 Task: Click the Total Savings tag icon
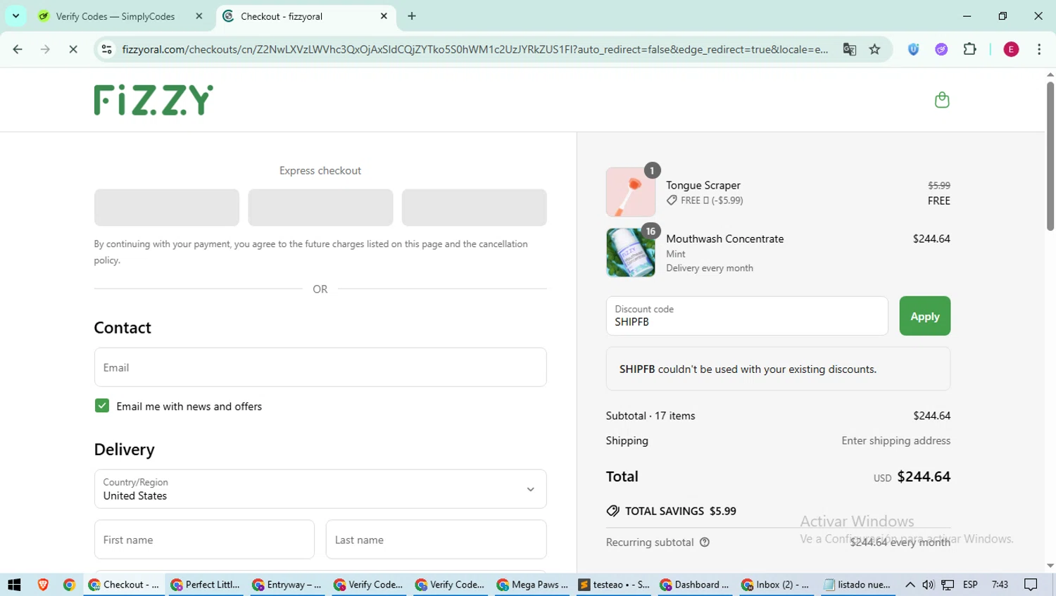click(612, 511)
